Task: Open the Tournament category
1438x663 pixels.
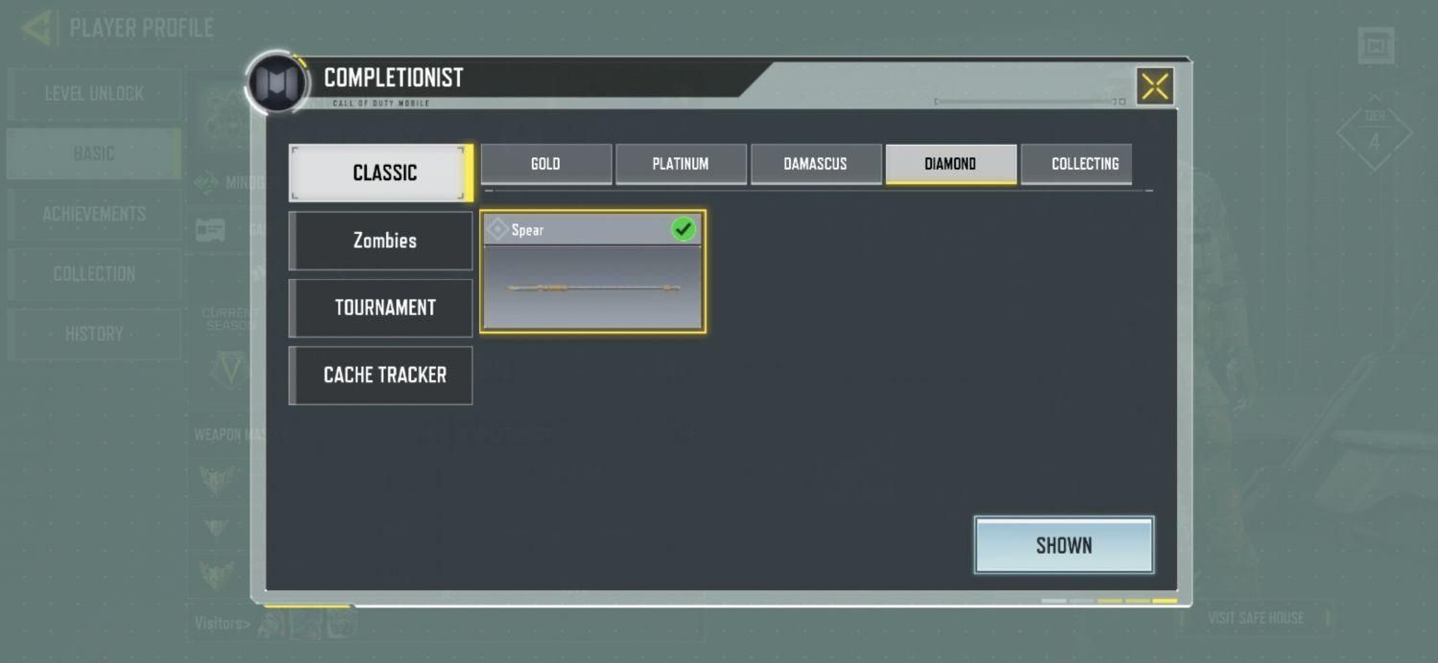Action: (x=381, y=308)
